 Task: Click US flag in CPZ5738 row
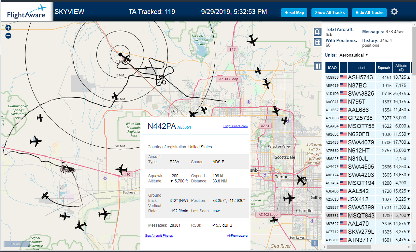[343, 118]
